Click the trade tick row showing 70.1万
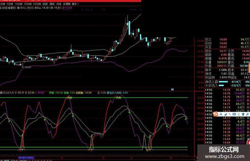The height and width of the screenshot is (161, 250). [227, 97]
